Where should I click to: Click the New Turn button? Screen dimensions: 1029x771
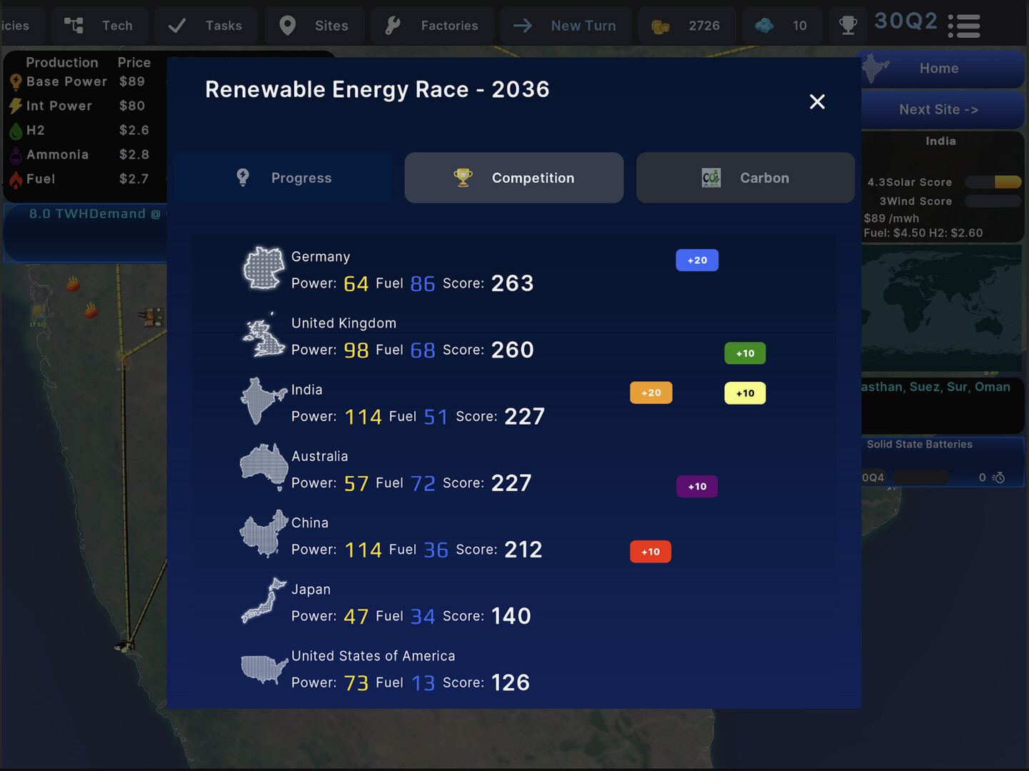[566, 26]
